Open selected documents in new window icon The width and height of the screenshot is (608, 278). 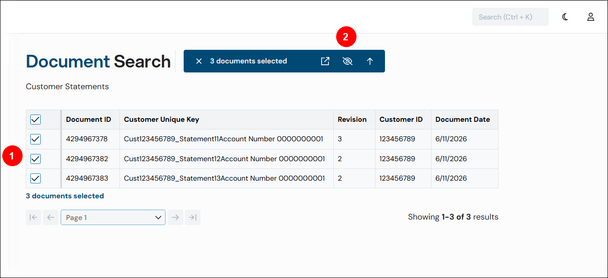click(x=325, y=61)
